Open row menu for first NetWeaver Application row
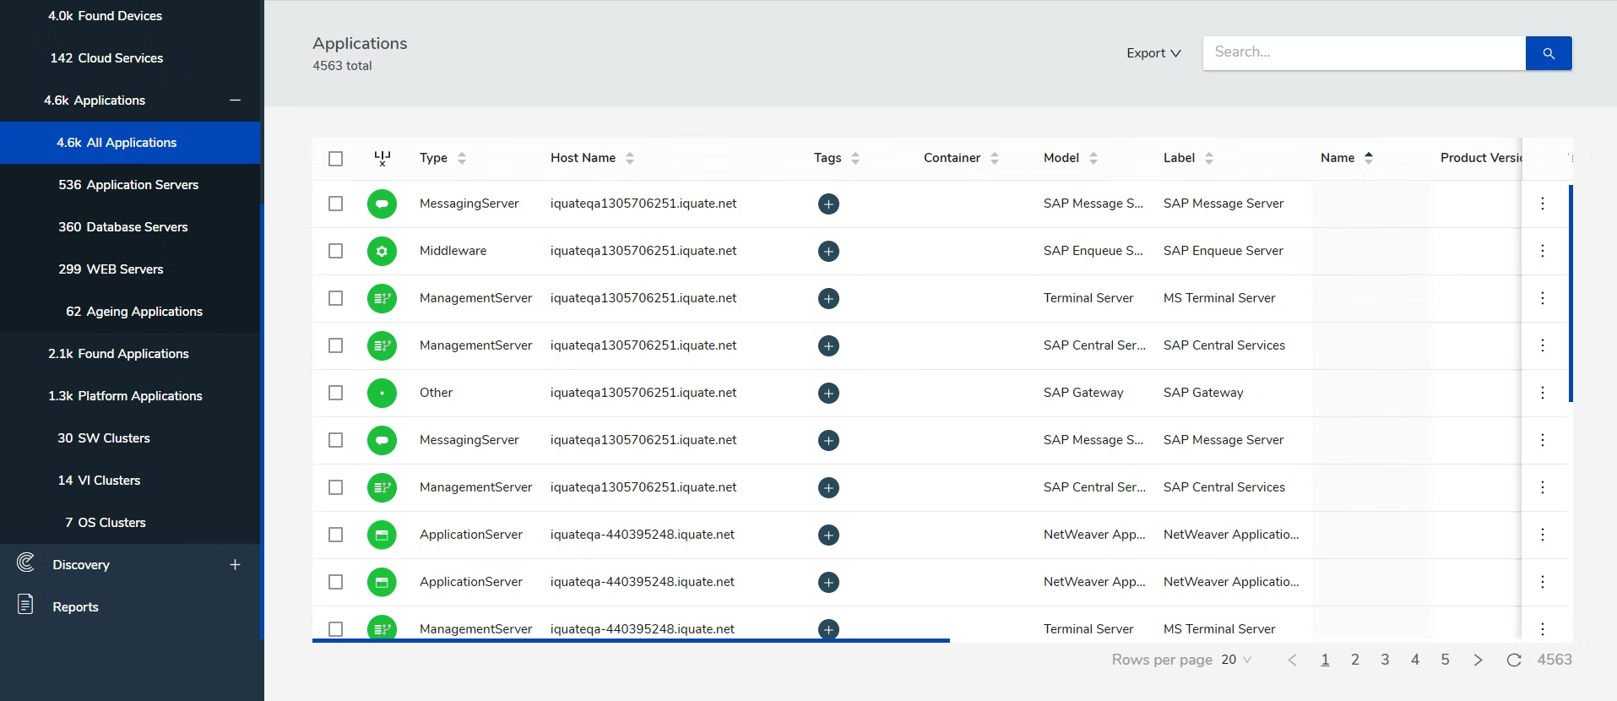 pos(1543,535)
